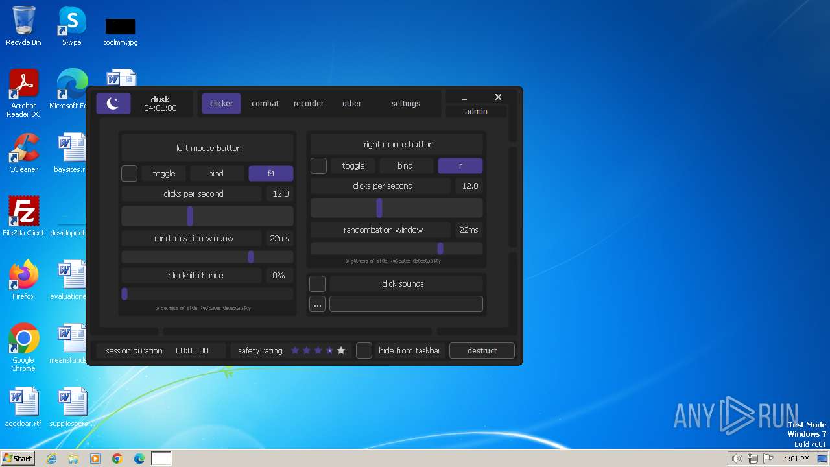
Task: Click left mouse toggle mode button
Action: (x=164, y=173)
